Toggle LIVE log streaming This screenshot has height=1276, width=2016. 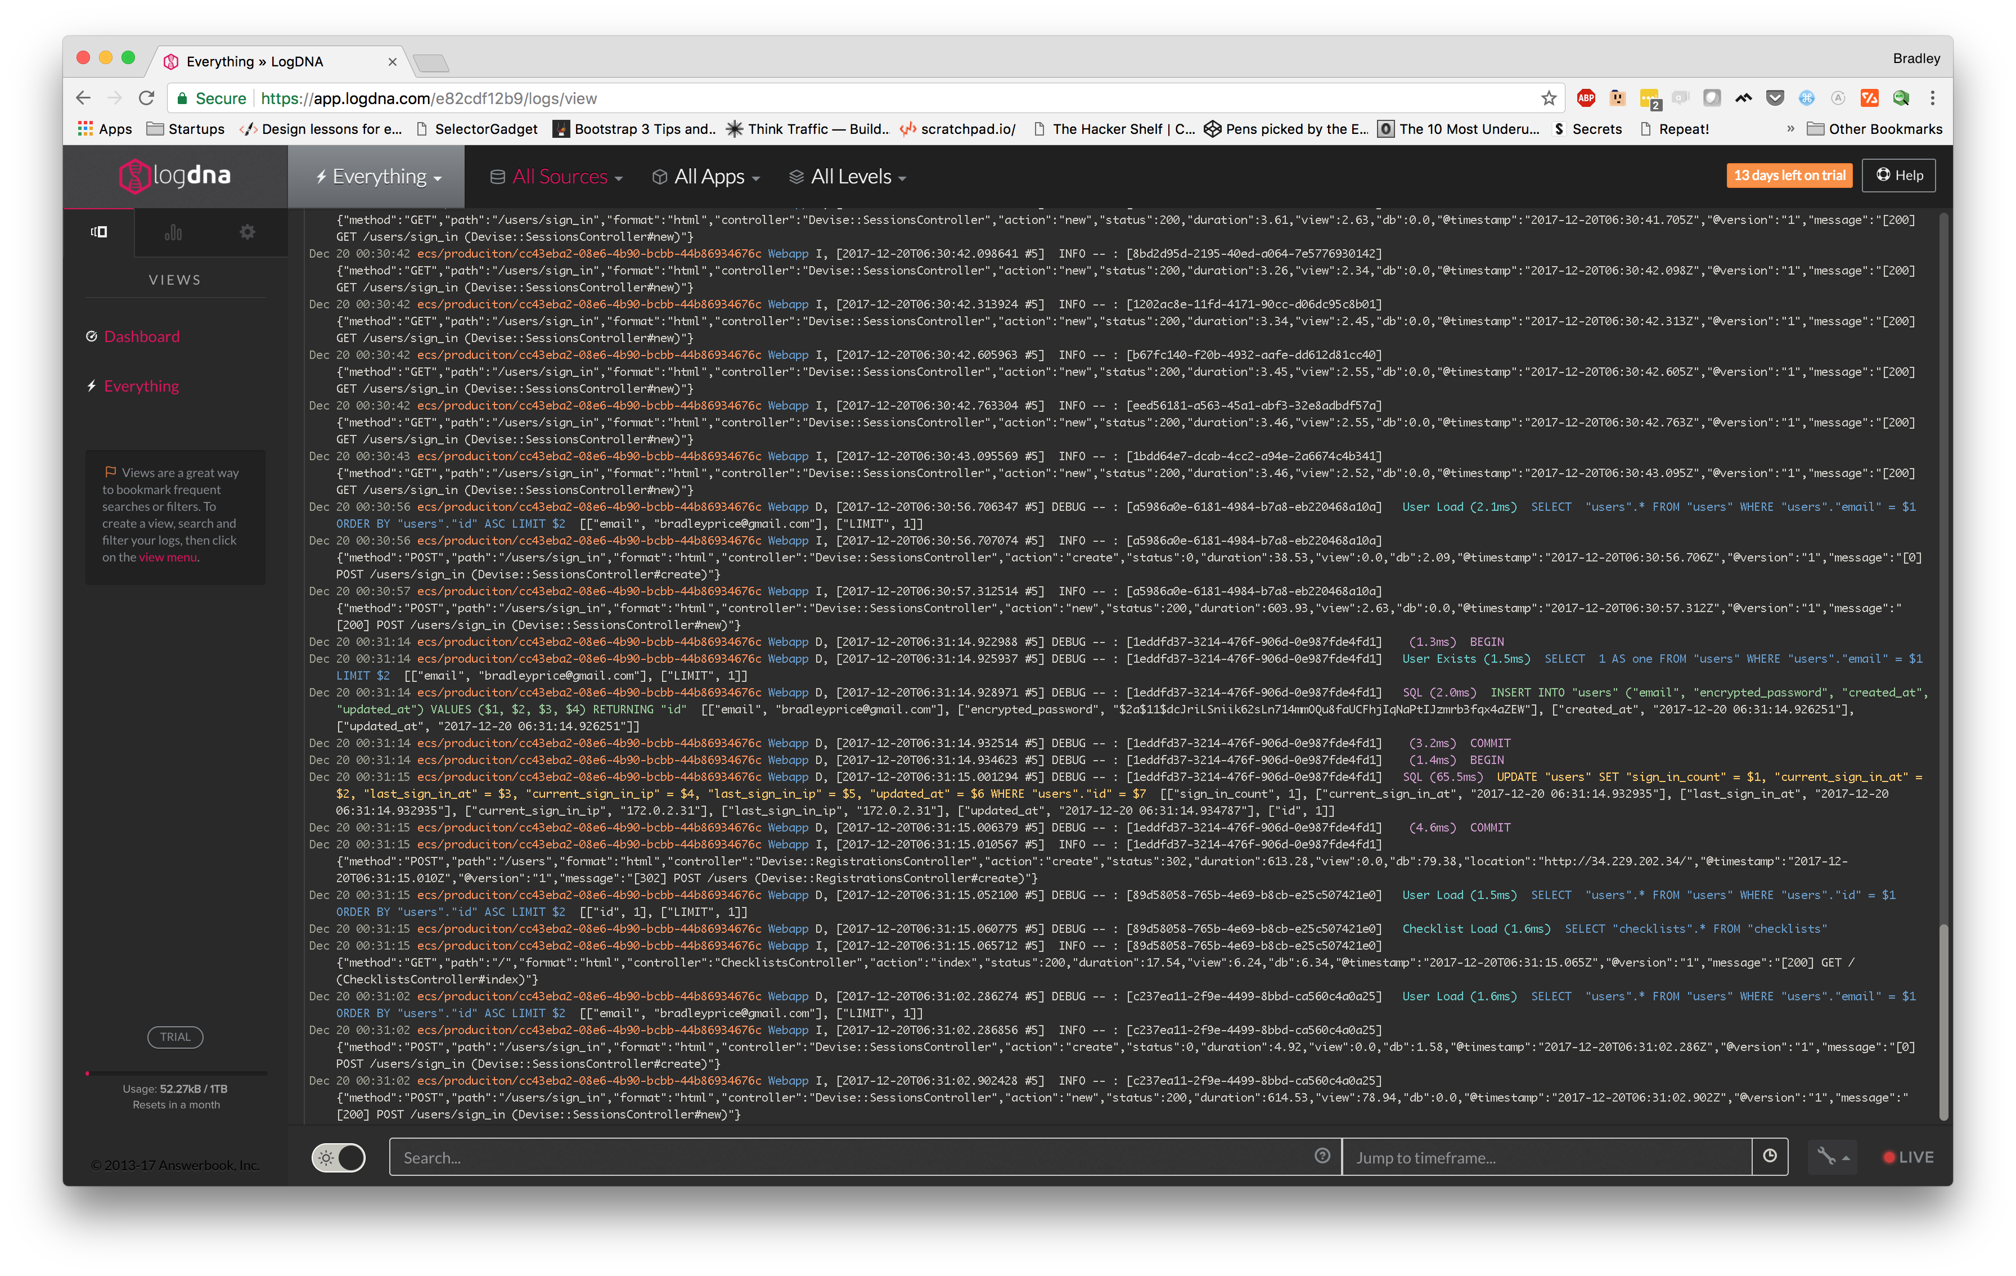tap(1908, 1157)
